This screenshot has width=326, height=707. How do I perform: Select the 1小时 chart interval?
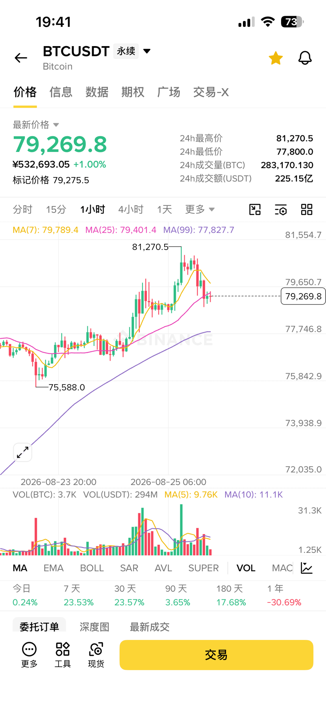point(93,209)
